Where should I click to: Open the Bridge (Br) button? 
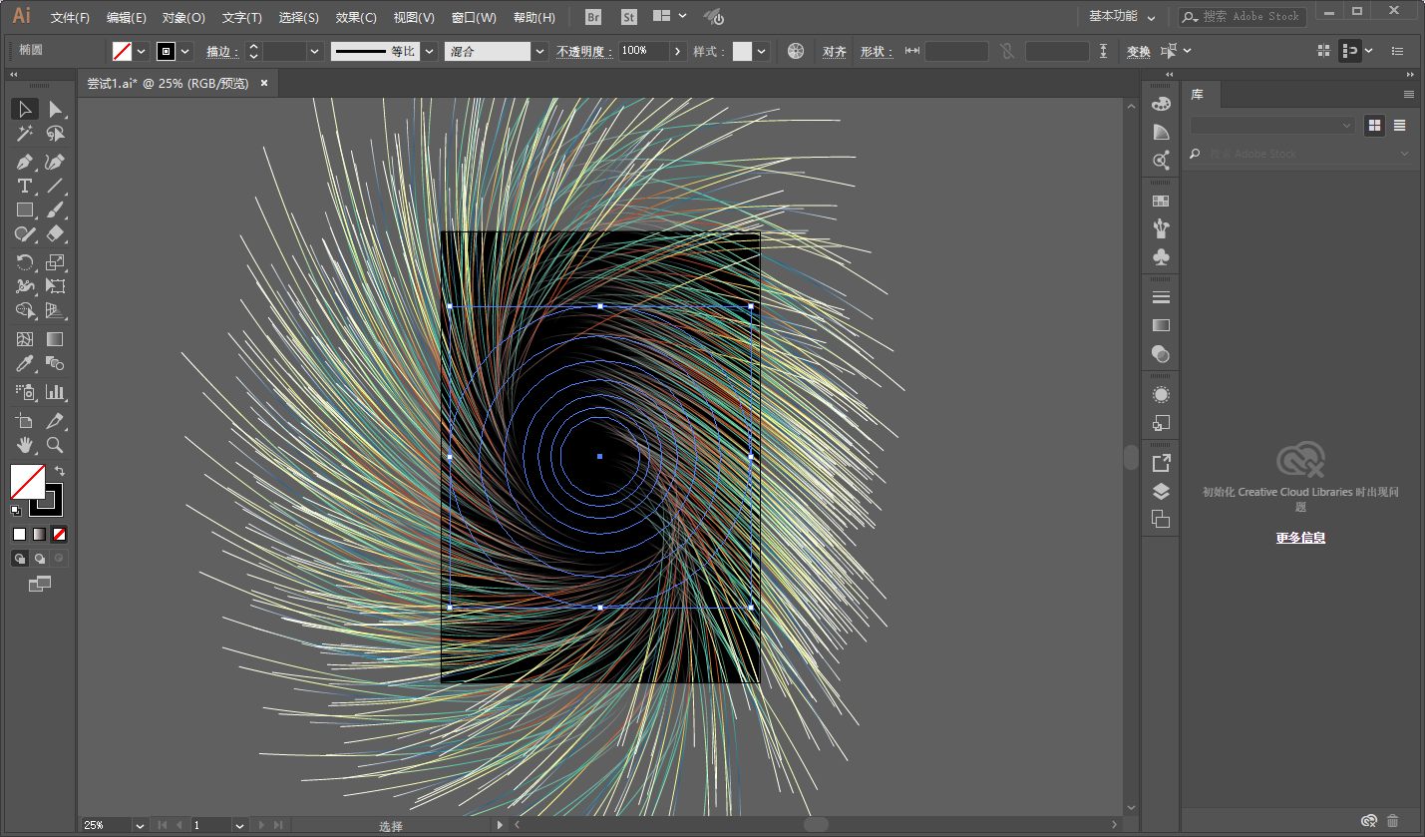click(x=593, y=17)
